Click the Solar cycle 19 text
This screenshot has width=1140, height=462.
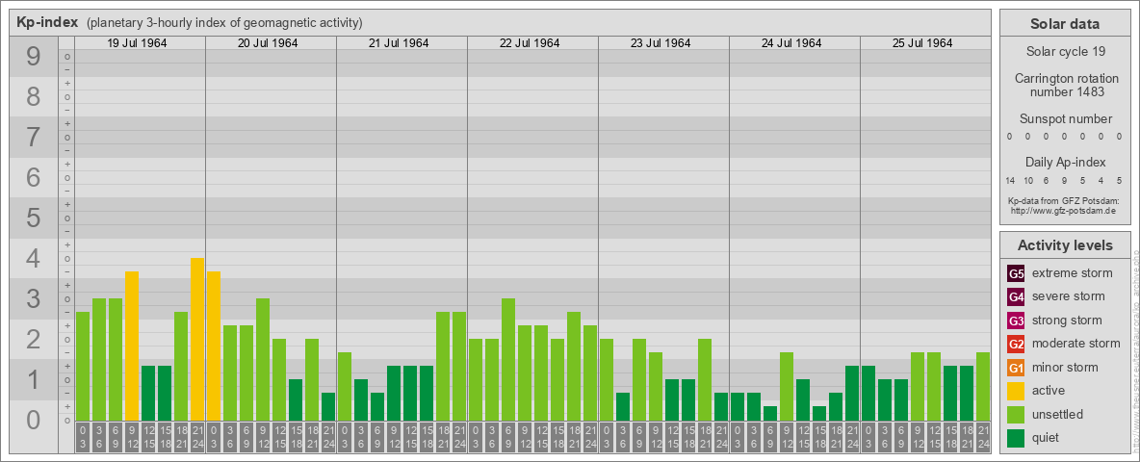(1065, 52)
